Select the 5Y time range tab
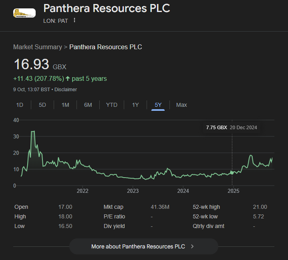 (158, 105)
